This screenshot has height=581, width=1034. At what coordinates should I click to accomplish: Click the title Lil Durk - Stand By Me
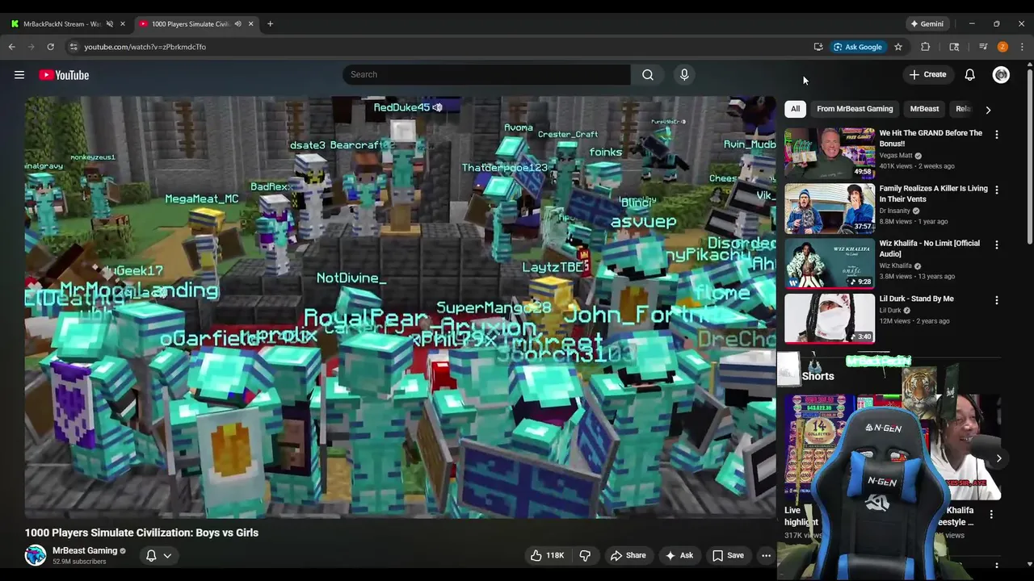pos(916,299)
